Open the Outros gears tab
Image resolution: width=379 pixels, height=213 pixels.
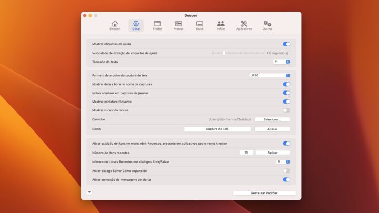(267, 25)
